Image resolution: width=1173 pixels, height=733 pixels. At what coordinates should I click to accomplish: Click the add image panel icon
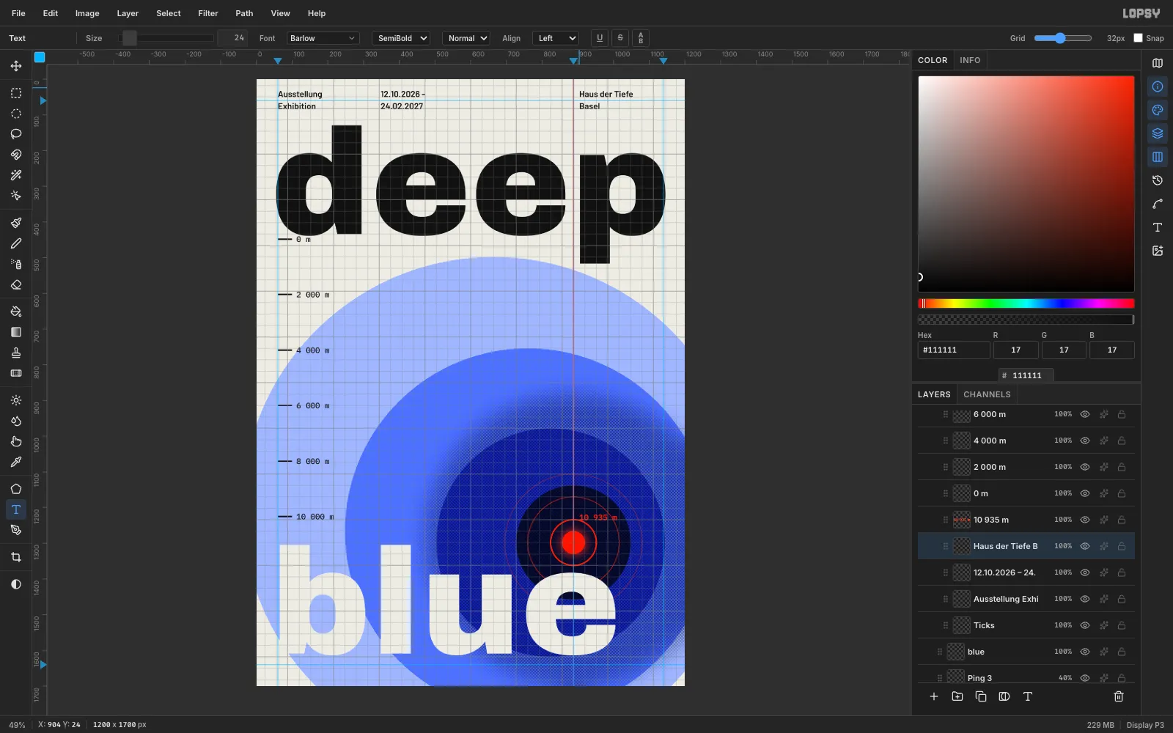[1158, 251]
